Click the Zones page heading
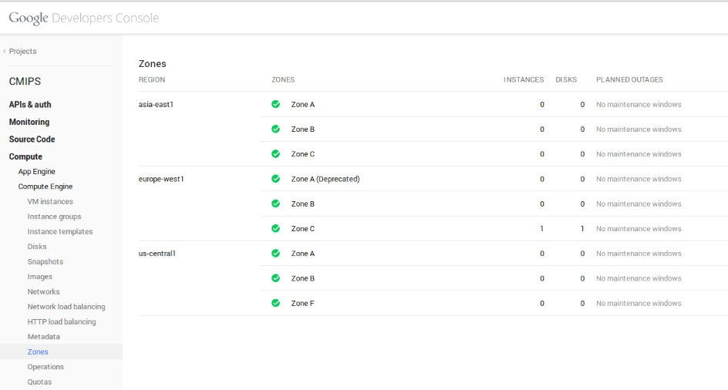This screenshot has height=390, width=728. point(152,64)
